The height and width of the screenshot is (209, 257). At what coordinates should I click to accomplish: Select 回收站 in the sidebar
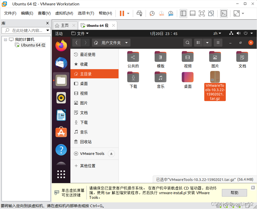point(94,142)
